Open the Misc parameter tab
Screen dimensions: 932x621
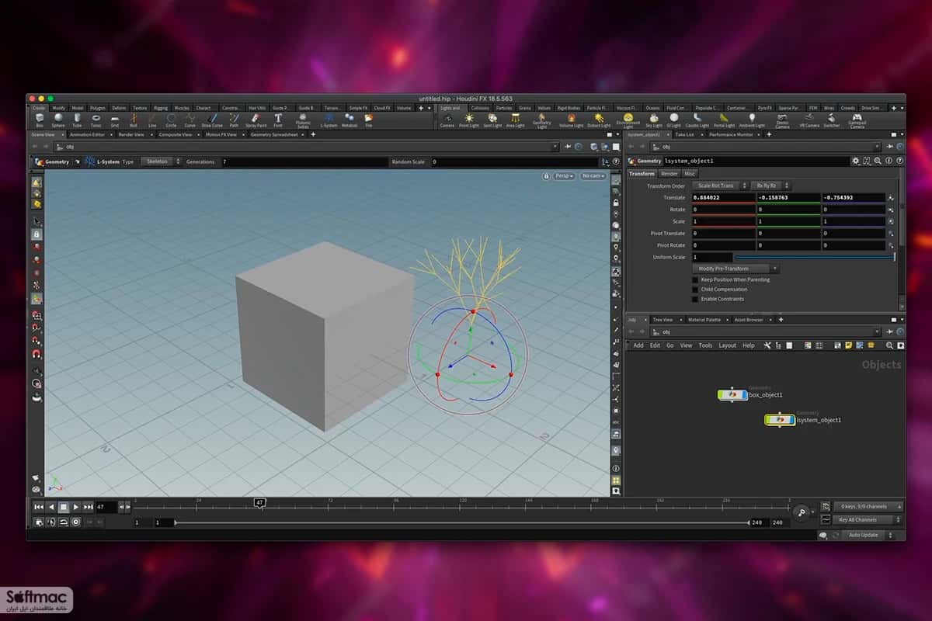click(x=690, y=174)
